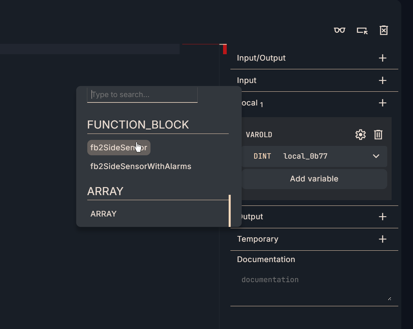The width and height of the screenshot is (413, 329).
Task: Click the select-element cursor icon
Action: (362, 30)
